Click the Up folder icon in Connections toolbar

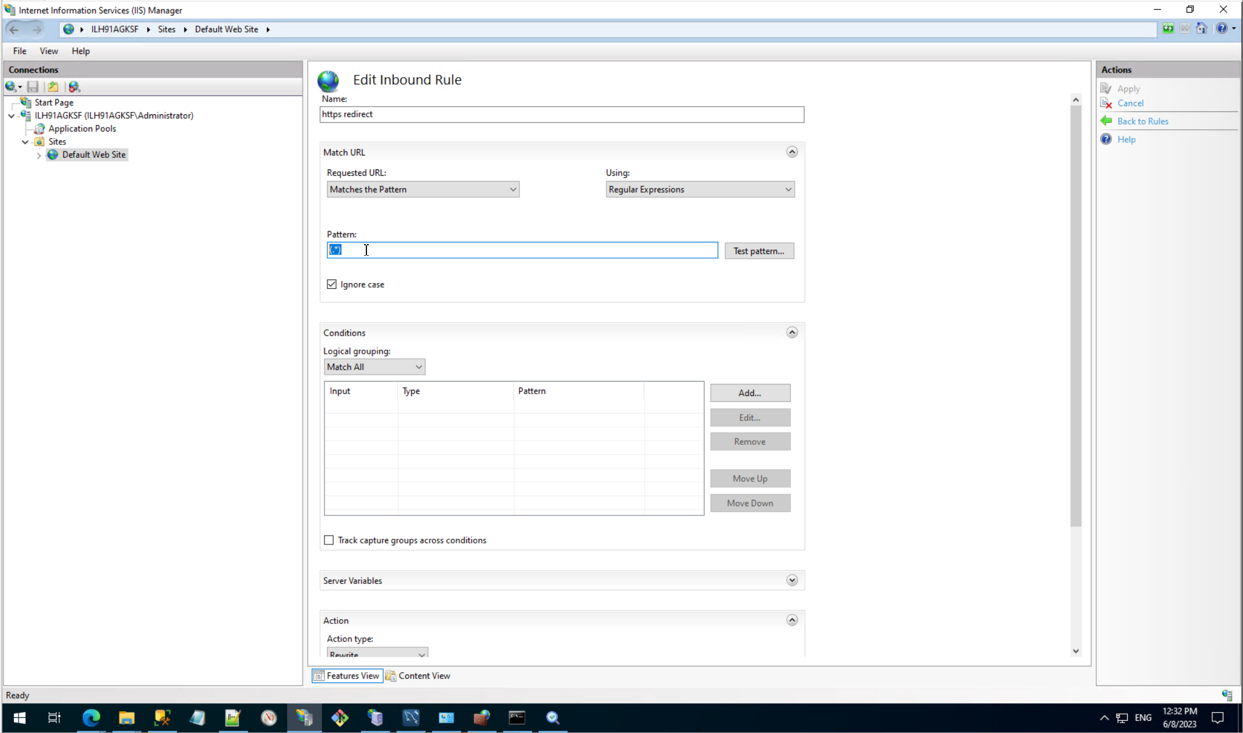tap(53, 87)
